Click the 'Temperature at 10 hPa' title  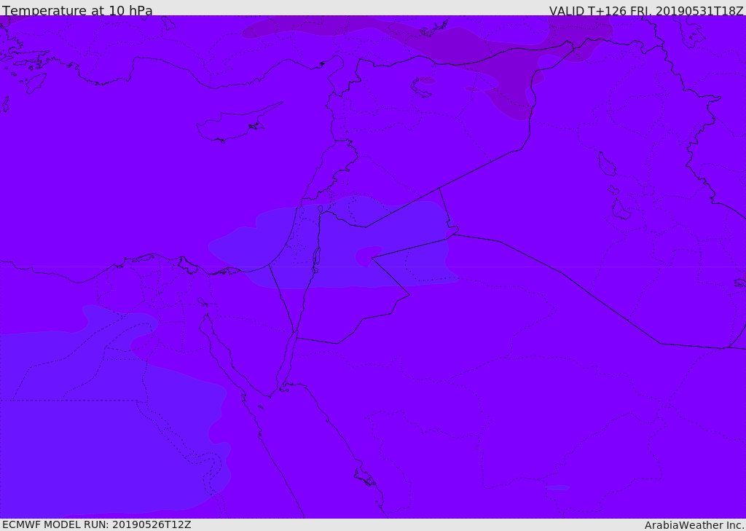coord(77,11)
